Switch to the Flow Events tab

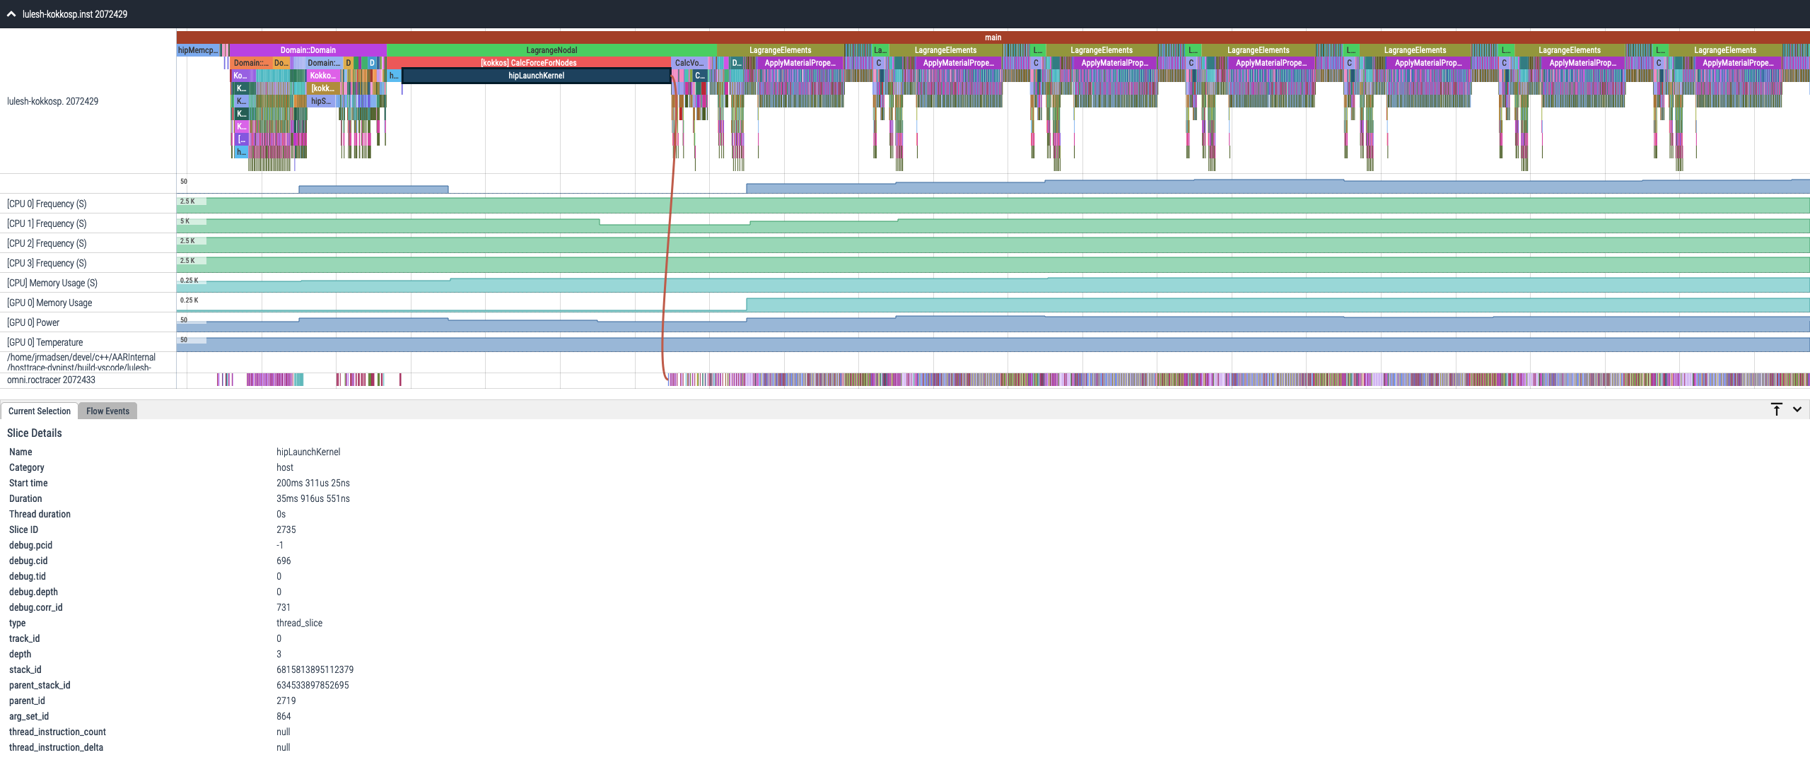point(107,411)
